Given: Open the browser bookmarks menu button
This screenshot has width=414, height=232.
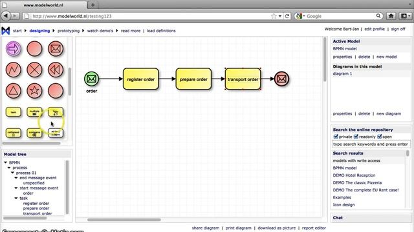Looking at the screenshot, I should pos(406,16).
